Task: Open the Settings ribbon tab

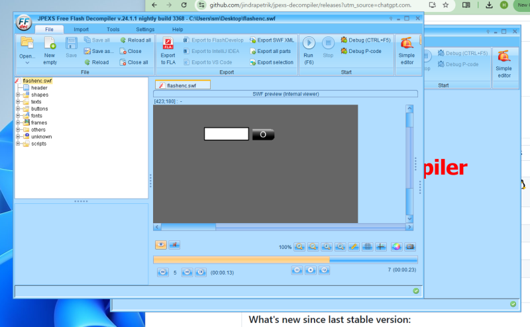Action: 145,29
